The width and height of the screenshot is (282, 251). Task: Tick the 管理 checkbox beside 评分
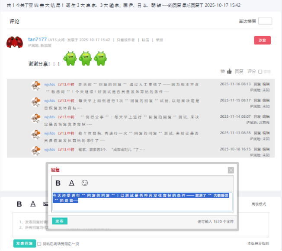pos(260,72)
